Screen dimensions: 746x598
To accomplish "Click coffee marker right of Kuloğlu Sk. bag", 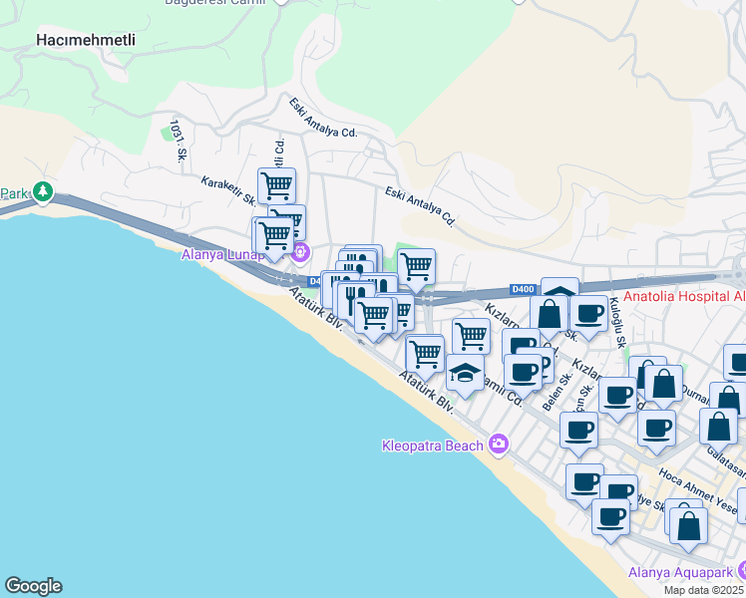I will coord(588,313).
